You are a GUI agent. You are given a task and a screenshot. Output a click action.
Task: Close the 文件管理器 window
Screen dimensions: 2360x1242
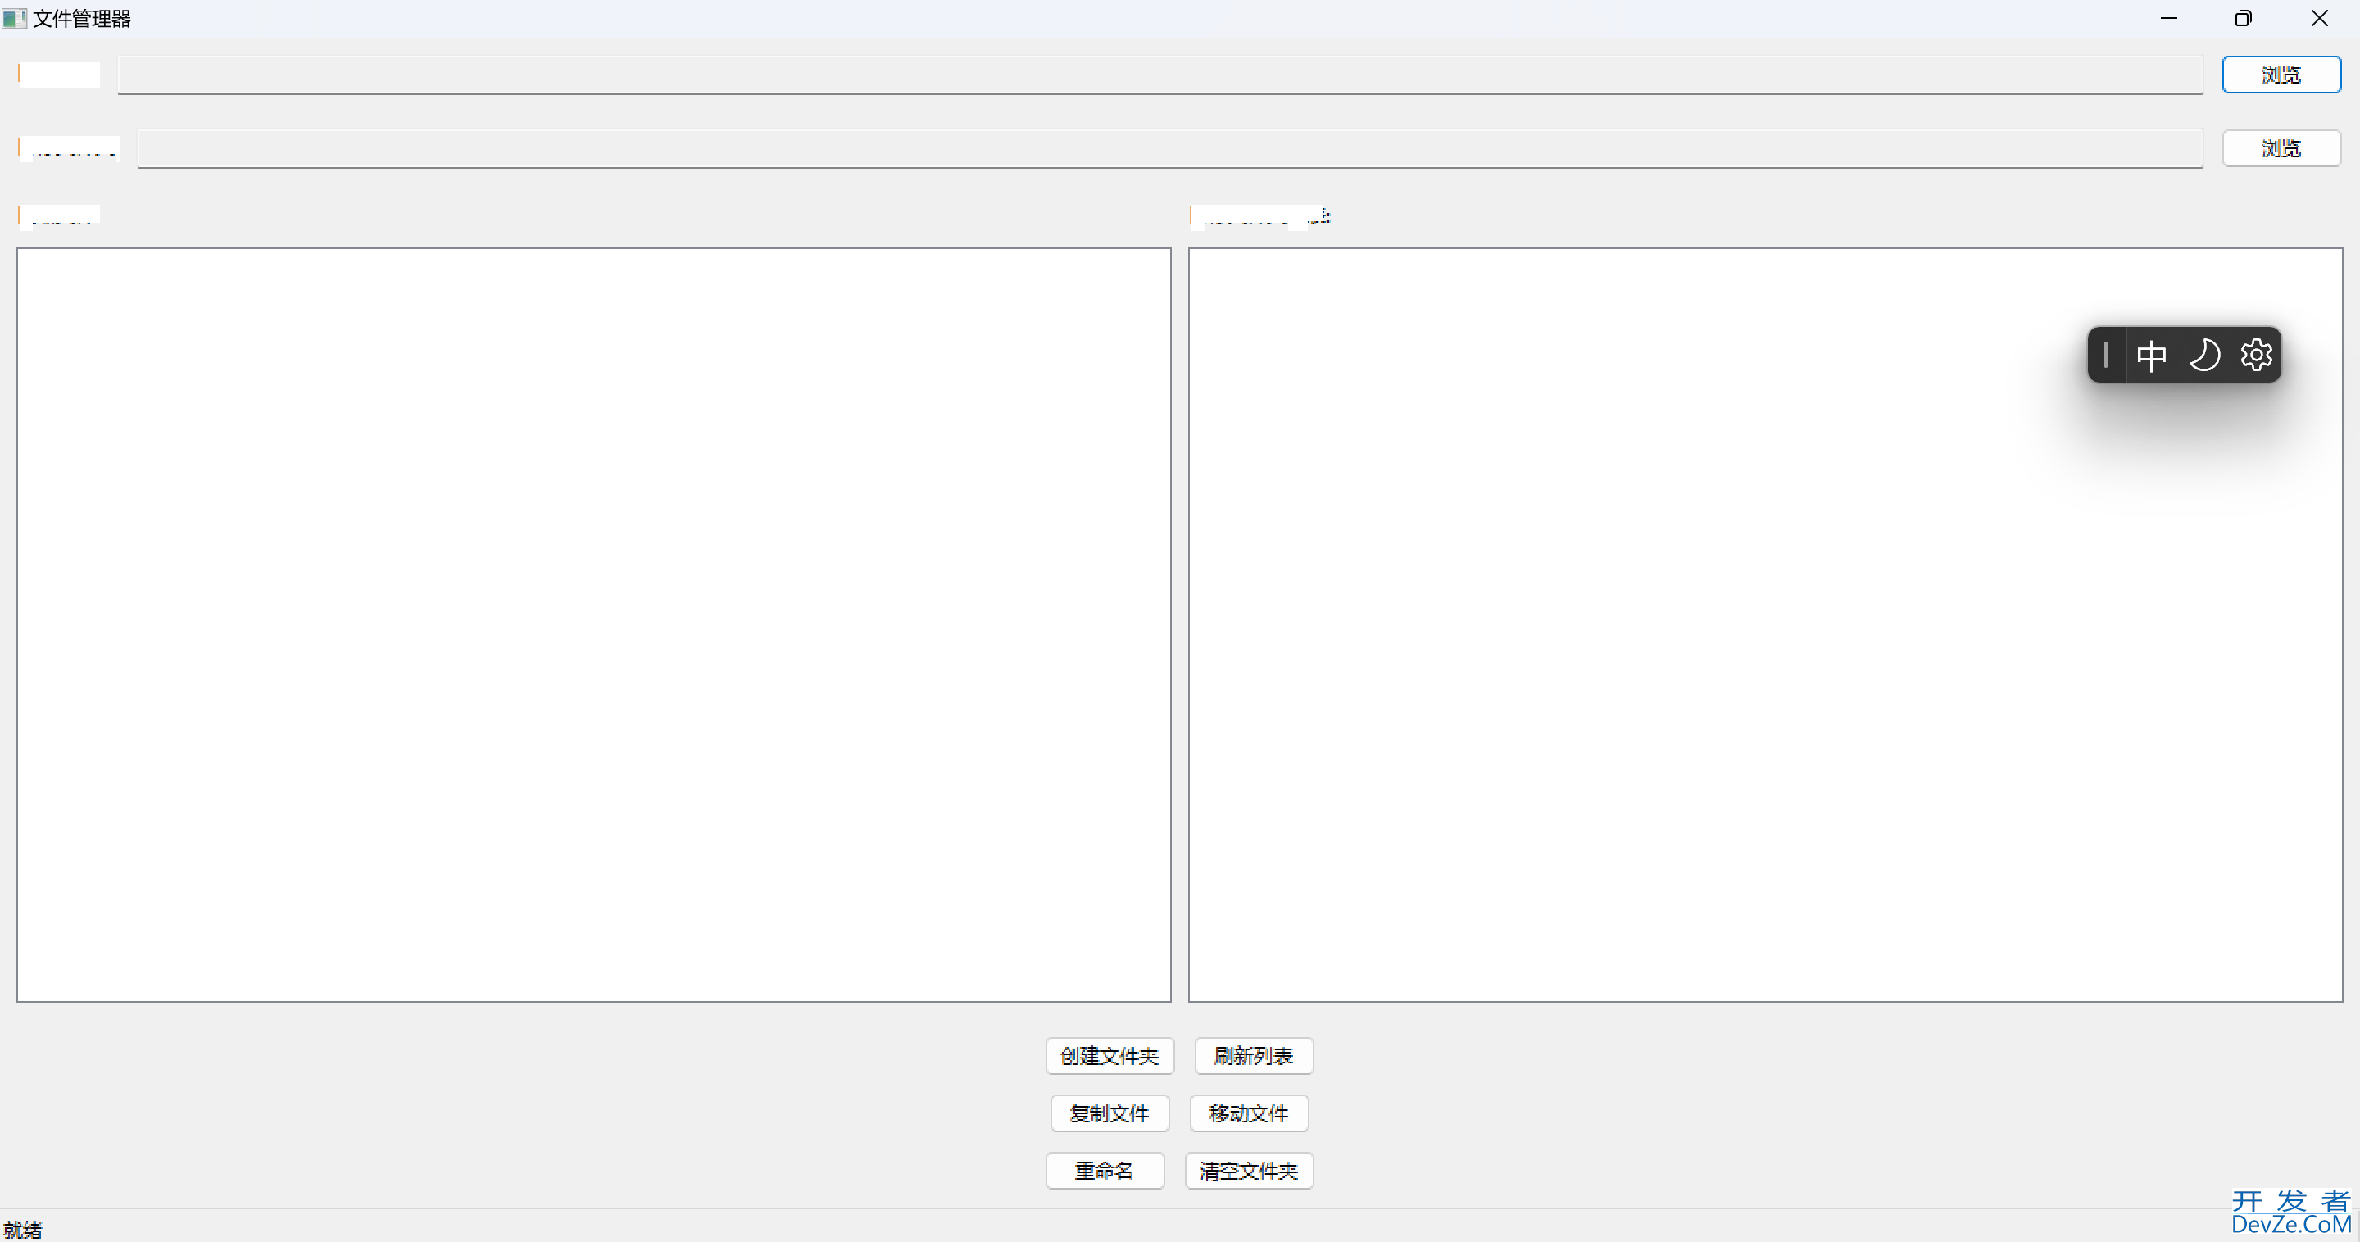[2319, 18]
